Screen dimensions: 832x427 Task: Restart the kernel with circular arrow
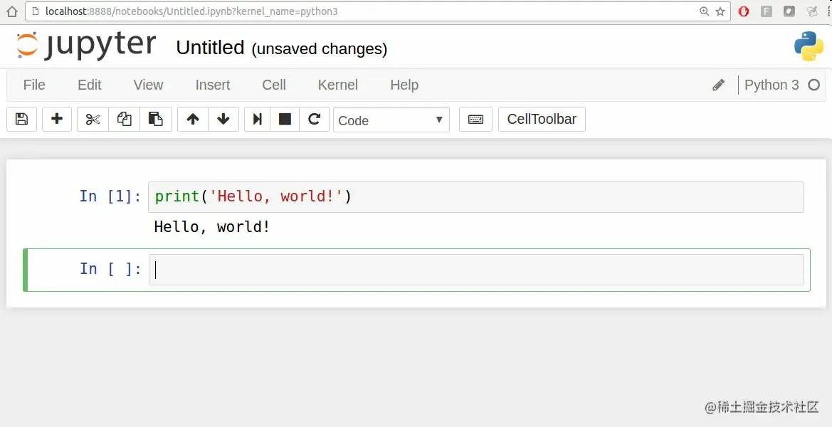(x=314, y=120)
